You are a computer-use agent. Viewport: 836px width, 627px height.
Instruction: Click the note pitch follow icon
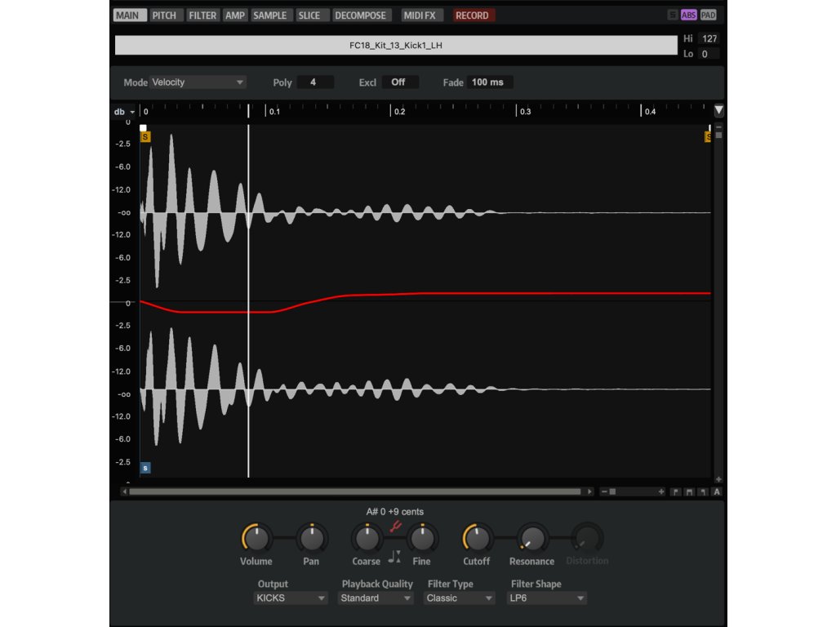394,557
